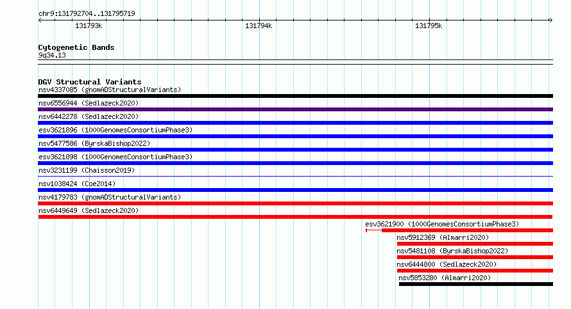Open variant label nsv5477586 (ByrskaBishop2022)
This screenshot has height=309, width=571.
[94, 143]
